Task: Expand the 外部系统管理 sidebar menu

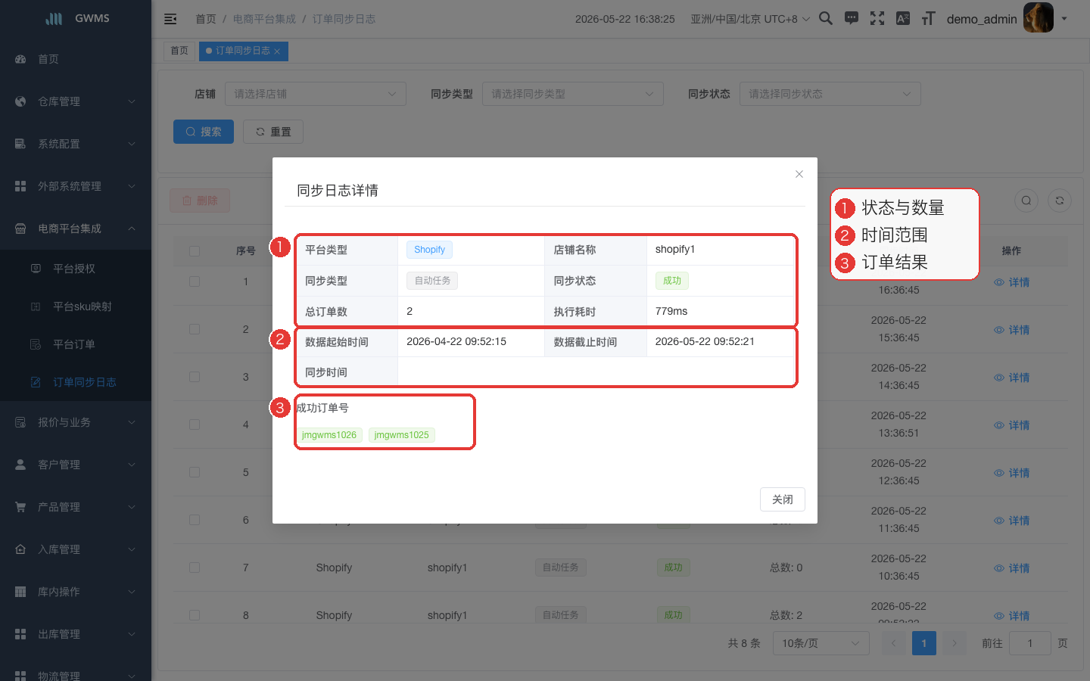Action: [76, 186]
